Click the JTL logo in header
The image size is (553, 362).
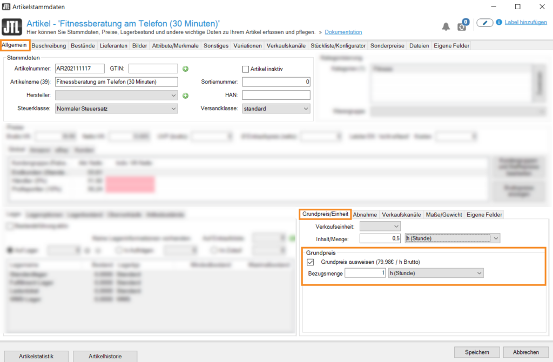click(x=12, y=27)
